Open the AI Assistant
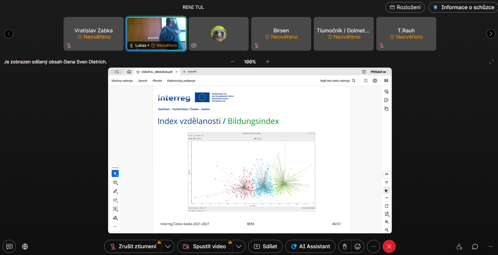The height and width of the screenshot is (255, 498). (310, 246)
